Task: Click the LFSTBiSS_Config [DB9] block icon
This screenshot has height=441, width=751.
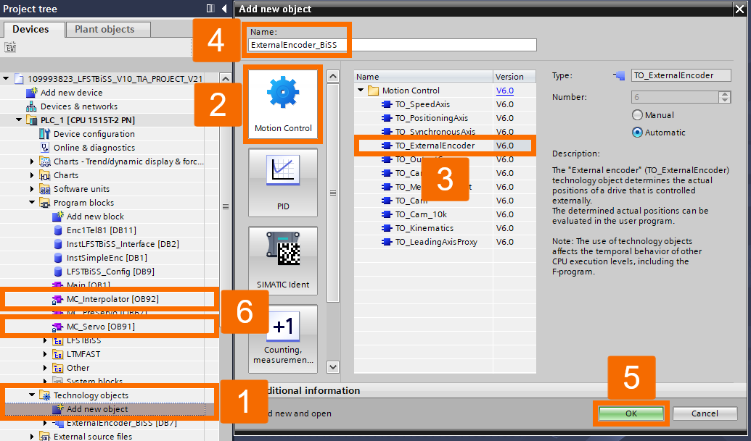Action: (x=57, y=272)
